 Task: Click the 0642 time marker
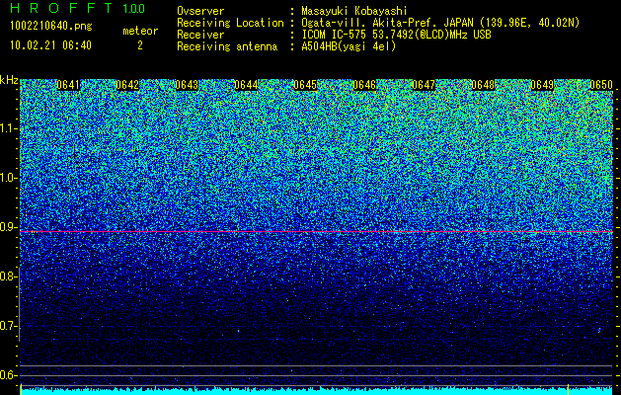(x=127, y=85)
